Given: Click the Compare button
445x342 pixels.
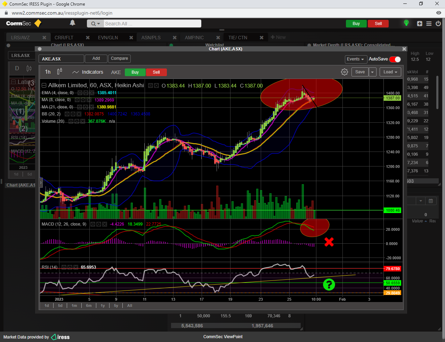Looking at the screenshot, I should [119, 58].
